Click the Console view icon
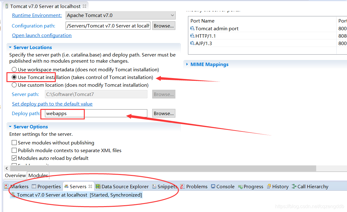 coord(213,186)
